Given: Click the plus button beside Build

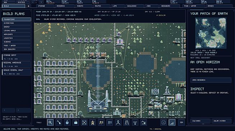Looking at the screenshot, I should 28,6.
